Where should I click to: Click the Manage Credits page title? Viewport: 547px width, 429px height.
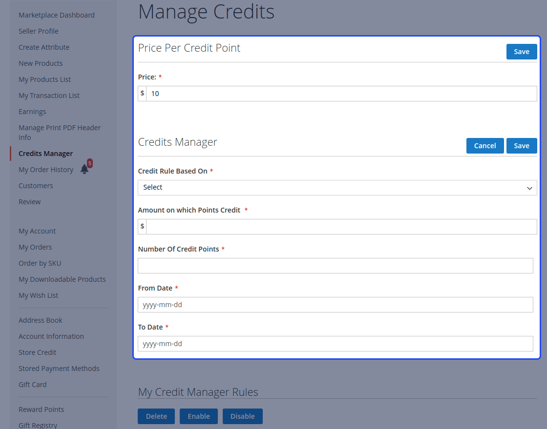206,12
